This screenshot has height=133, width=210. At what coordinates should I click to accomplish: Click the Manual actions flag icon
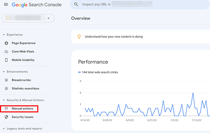(x=6, y=109)
